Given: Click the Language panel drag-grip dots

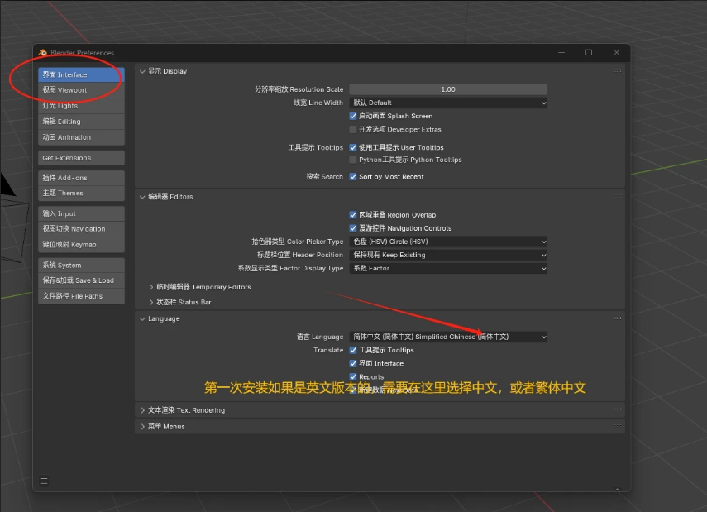Looking at the screenshot, I should click(x=617, y=318).
